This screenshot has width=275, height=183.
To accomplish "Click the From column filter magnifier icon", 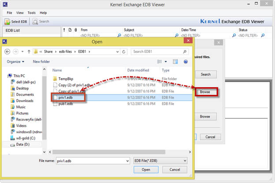I will 119,35.
